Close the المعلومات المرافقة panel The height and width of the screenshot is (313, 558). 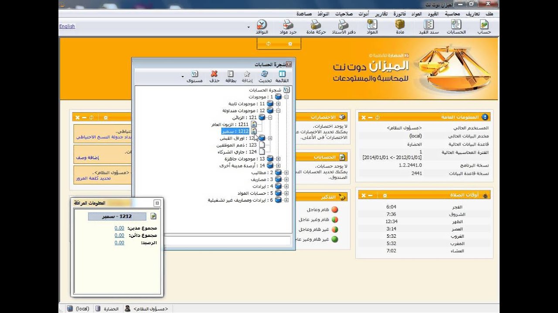(157, 203)
